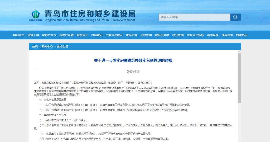The height and width of the screenshot is (142, 270).
Task: Open the 消防验收 navigation link
Action: pyautogui.click(x=213, y=35)
